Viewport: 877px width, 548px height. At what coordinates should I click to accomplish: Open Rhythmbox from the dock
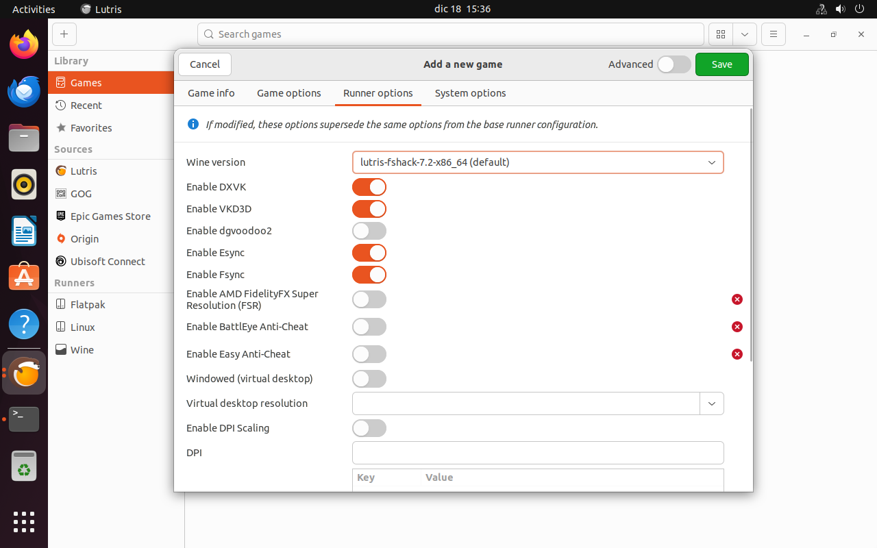tap(24, 185)
